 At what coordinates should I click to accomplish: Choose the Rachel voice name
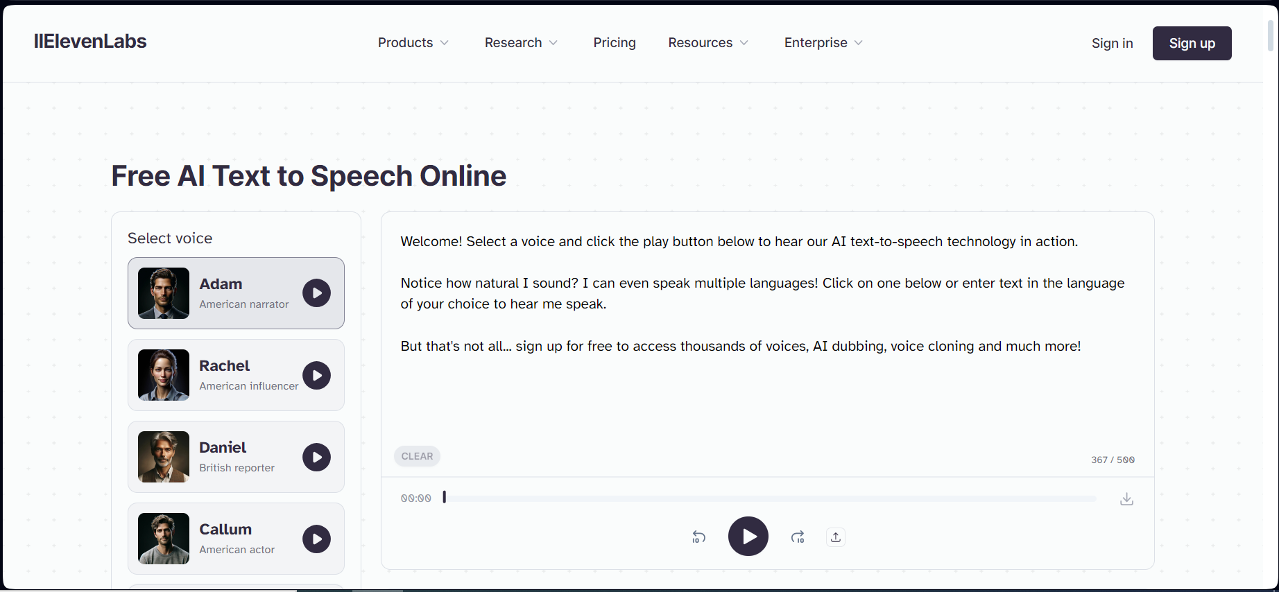[225, 366]
